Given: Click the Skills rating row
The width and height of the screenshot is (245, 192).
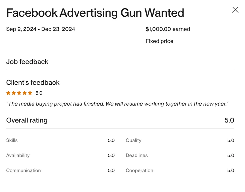Looking at the screenshot, I should pyautogui.click(x=61, y=140).
